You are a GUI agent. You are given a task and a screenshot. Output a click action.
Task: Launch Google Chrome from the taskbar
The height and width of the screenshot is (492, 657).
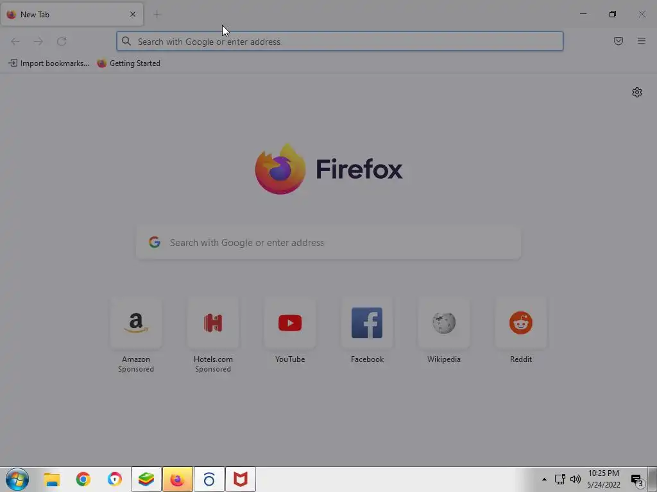tap(83, 479)
